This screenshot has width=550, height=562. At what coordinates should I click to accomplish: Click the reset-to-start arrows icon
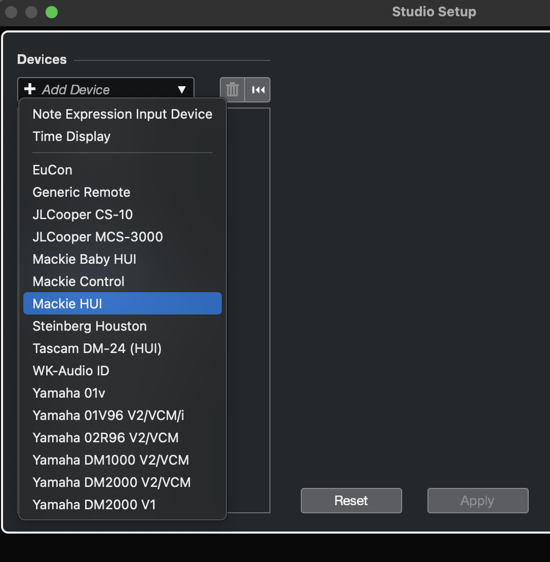point(258,90)
